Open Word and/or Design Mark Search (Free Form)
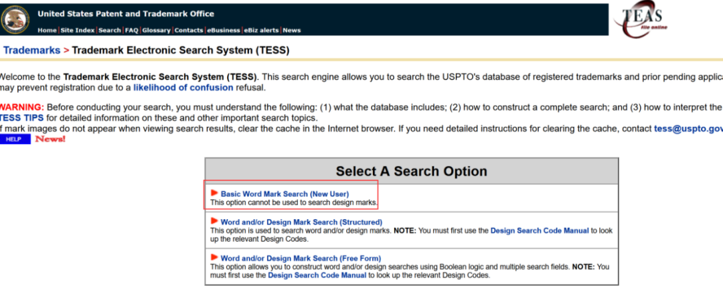This screenshot has width=723, height=302. click(x=301, y=258)
